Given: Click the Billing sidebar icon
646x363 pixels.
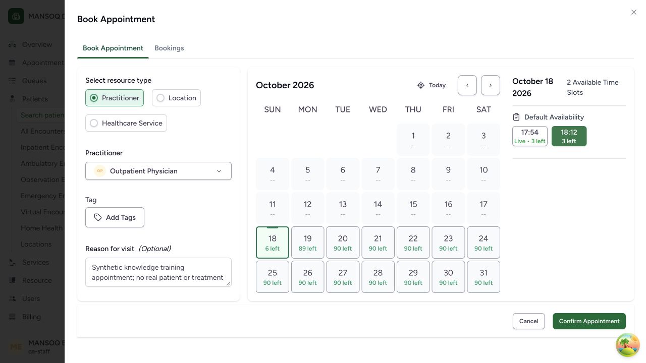Looking at the screenshot, I should 12,317.
